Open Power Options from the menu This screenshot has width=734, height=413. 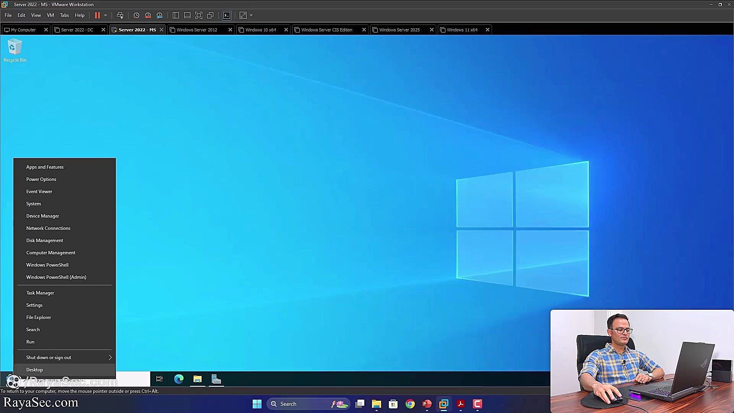(x=65, y=179)
